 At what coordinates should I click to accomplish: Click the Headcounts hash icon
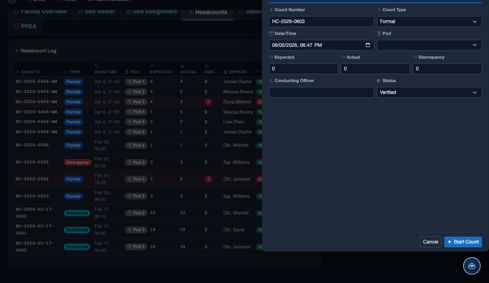(x=191, y=12)
